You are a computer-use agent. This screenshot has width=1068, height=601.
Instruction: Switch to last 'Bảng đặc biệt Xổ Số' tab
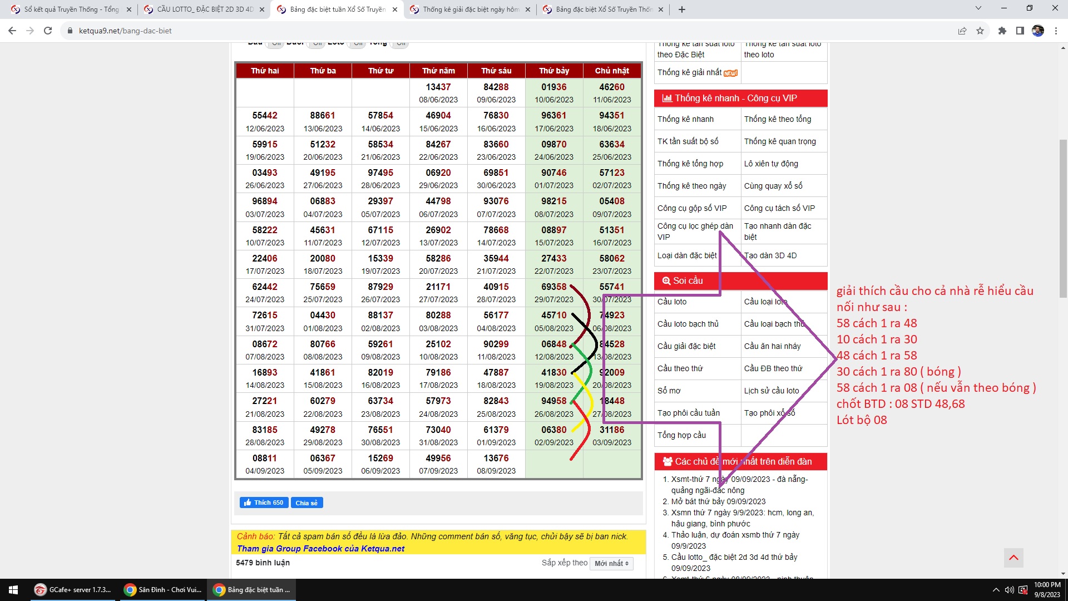click(604, 9)
